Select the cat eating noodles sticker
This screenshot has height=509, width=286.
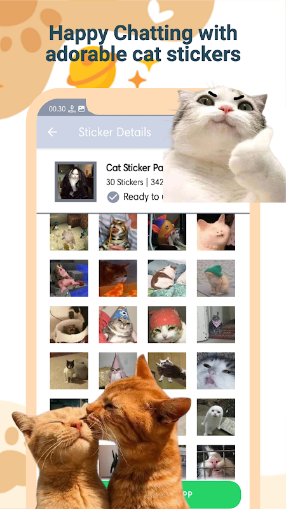pyautogui.click(x=118, y=232)
